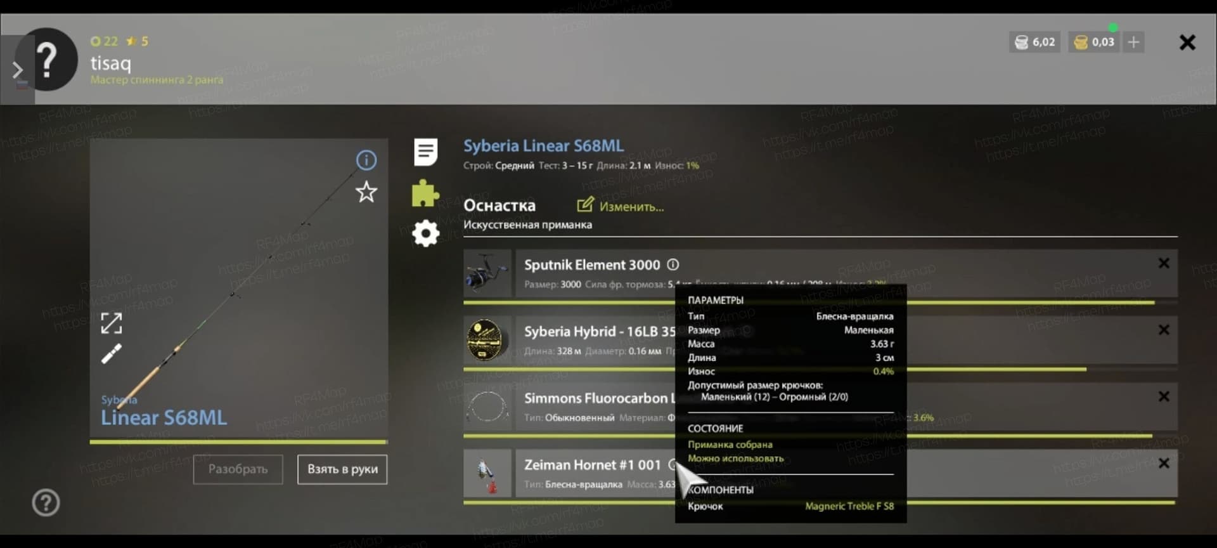Remove Zeiman Hornet lure
The width and height of the screenshot is (1217, 548).
point(1164,463)
